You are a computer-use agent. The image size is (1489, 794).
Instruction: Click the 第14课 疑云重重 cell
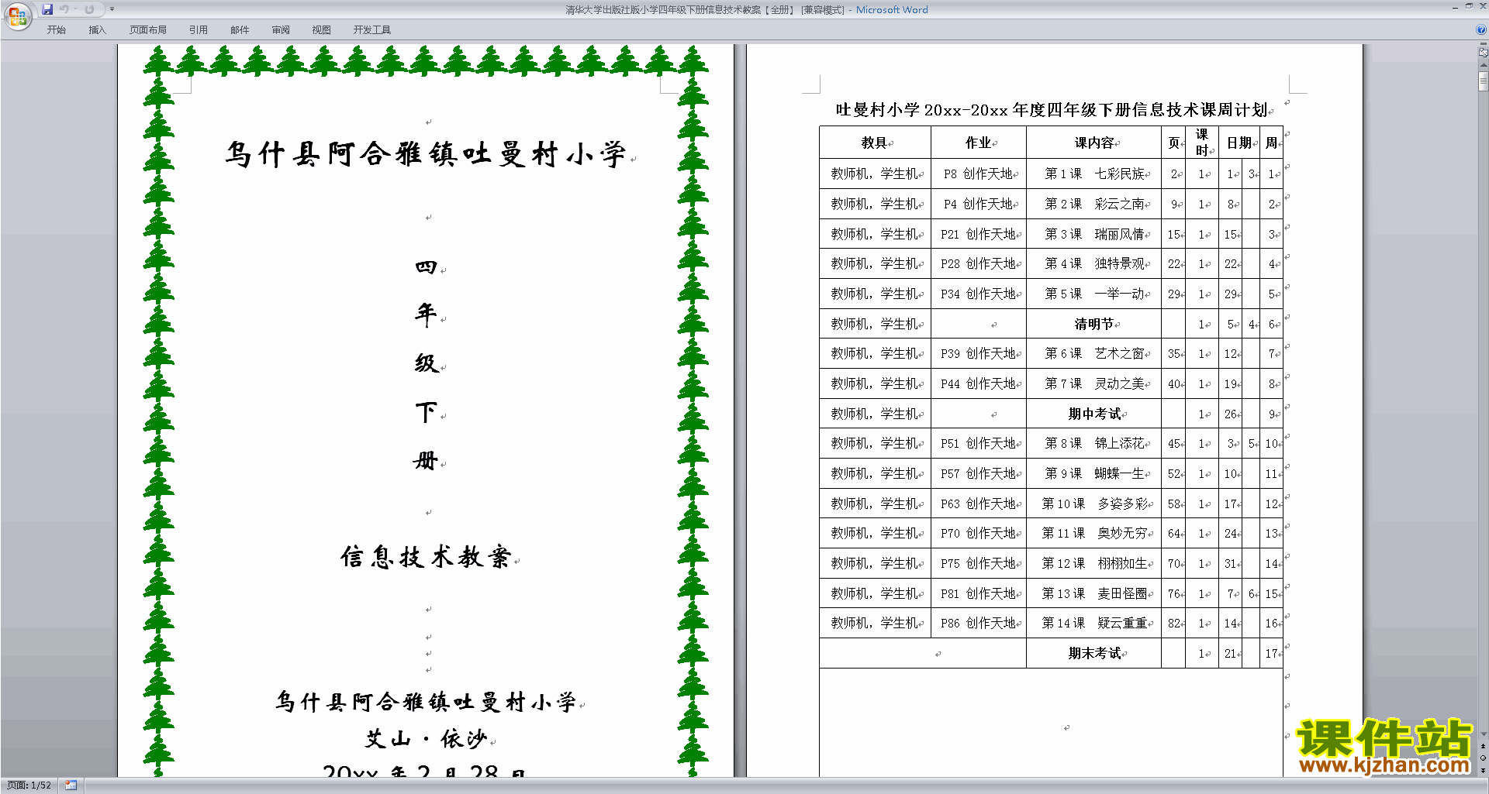click(x=1093, y=624)
